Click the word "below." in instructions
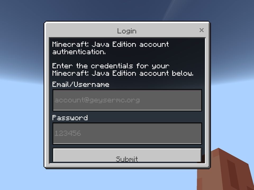 tap(183, 73)
